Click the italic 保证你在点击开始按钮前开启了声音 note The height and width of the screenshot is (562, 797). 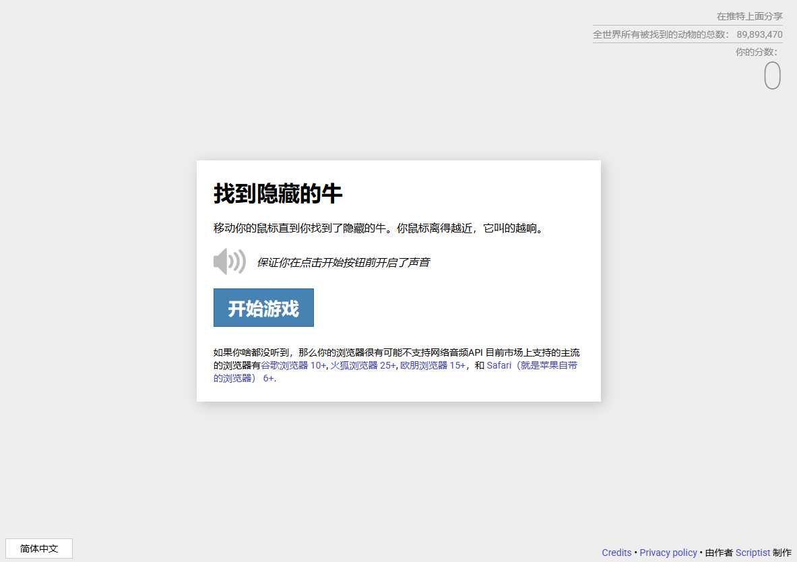point(343,262)
